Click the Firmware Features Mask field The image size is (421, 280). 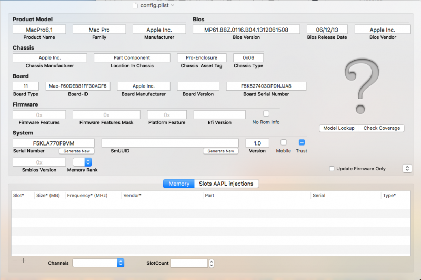(x=106, y=114)
